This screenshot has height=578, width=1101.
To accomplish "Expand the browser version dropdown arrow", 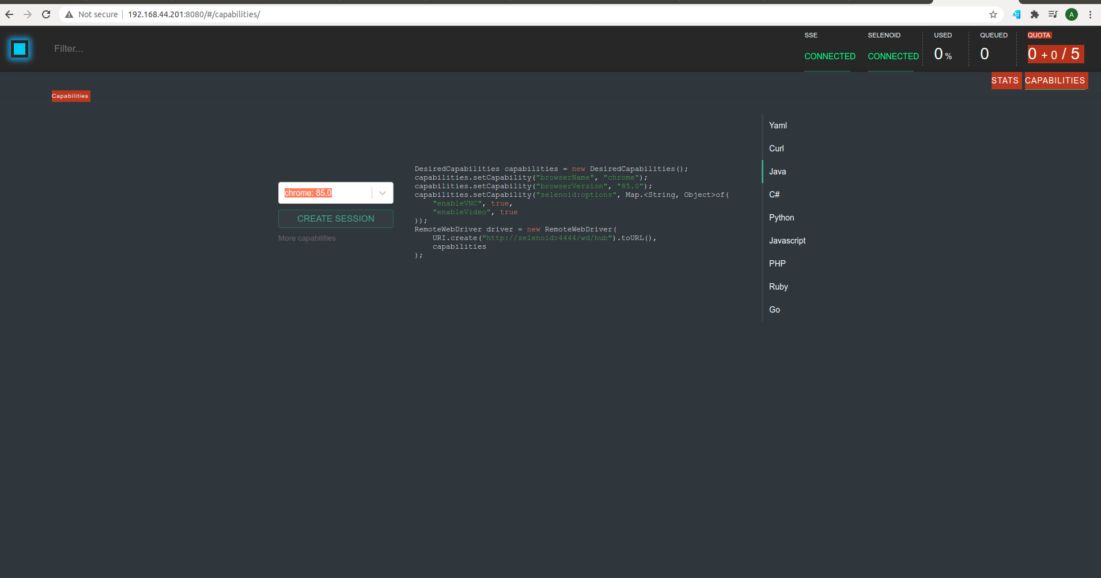I will tap(383, 193).
